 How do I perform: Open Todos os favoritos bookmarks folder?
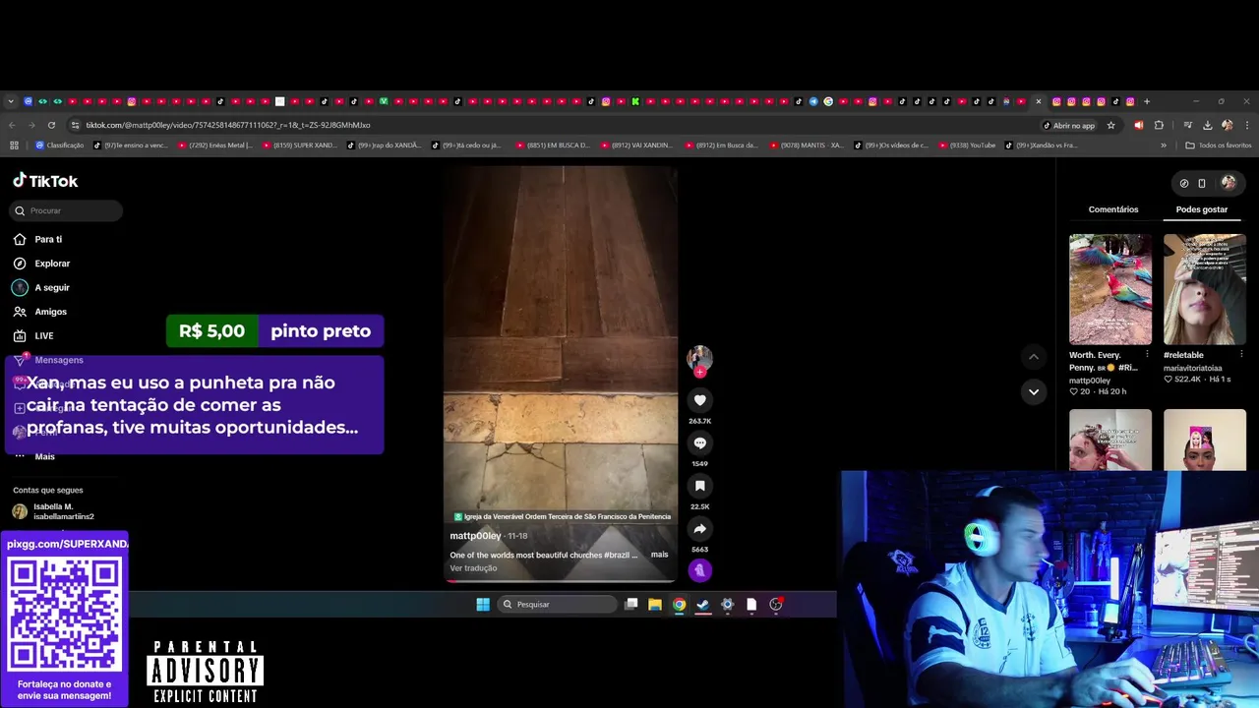coord(1219,146)
